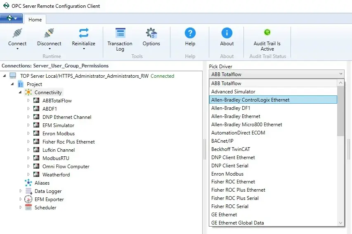Expand the Data Logger node
Screen dimensions: 352x234
point(21,191)
